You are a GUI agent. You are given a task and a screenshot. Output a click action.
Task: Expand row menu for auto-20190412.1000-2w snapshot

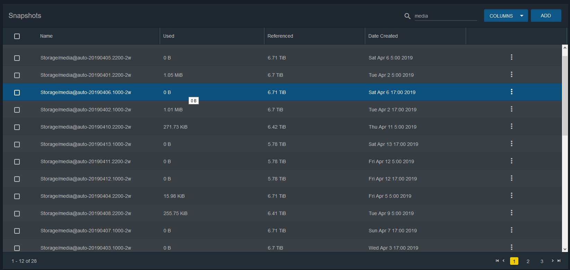coord(511,178)
